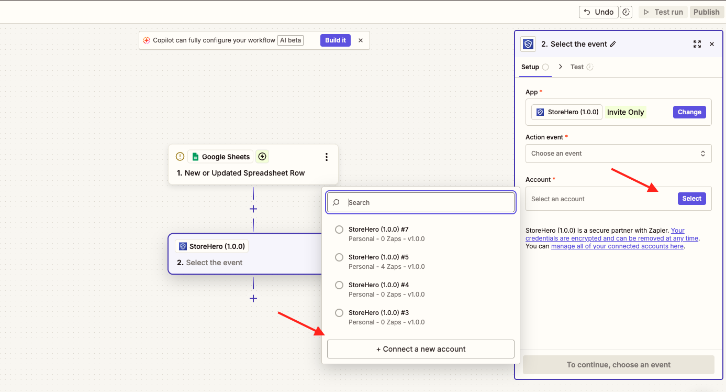726x392 pixels.
Task: Click the Copilot logo icon in banner
Action: (147, 40)
